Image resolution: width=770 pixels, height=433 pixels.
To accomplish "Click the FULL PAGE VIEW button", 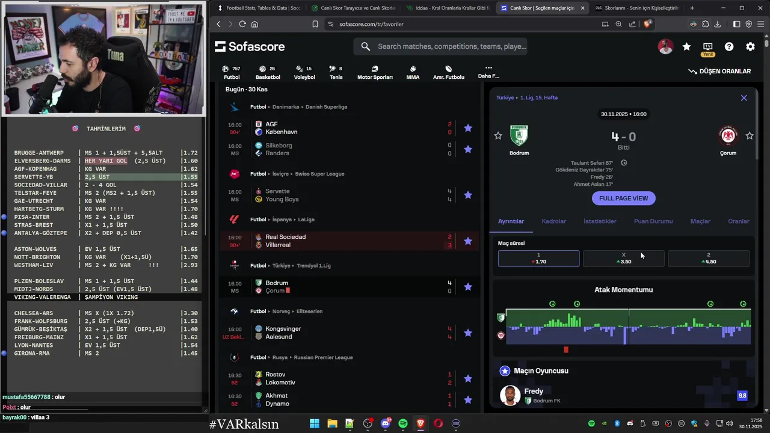I will pos(623,198).
